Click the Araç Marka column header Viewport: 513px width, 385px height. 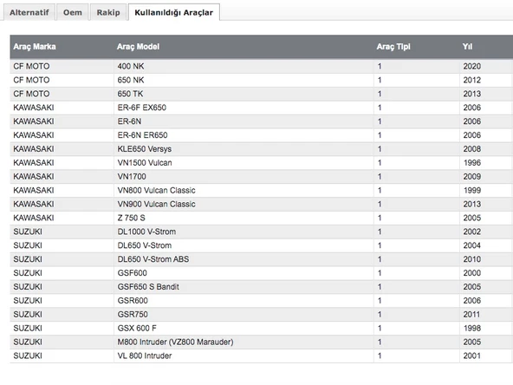(35, 47)
